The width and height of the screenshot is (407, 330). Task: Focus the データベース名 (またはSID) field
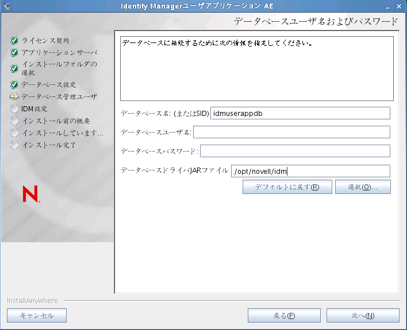tap(300, 113)
